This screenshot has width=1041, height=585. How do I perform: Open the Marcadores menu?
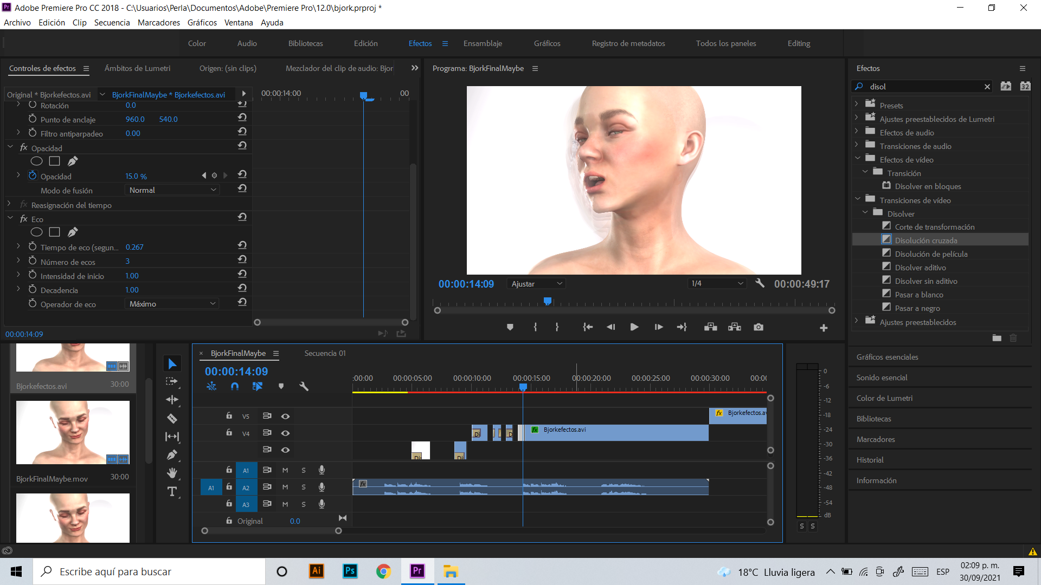click(x=159, y=23)
